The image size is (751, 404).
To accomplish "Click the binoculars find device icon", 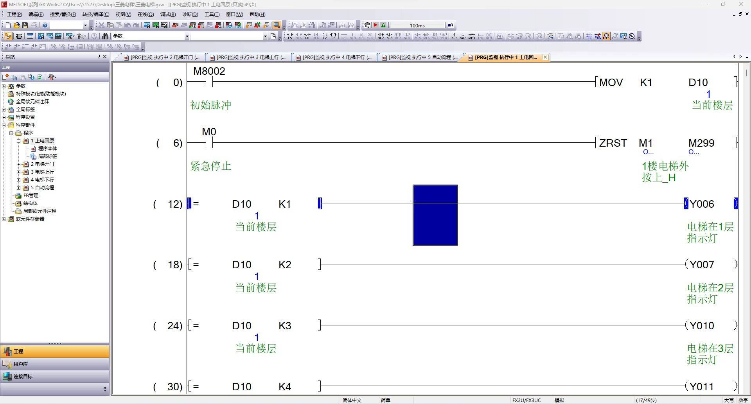I will pyautogui.click(x=105, y=36).
